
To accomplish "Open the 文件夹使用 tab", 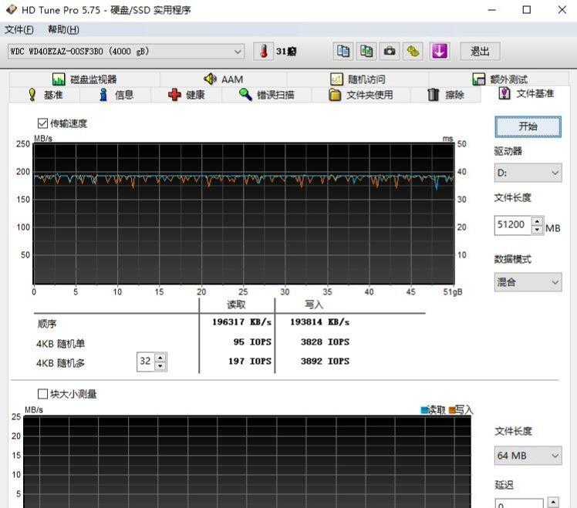I will 361,95.
